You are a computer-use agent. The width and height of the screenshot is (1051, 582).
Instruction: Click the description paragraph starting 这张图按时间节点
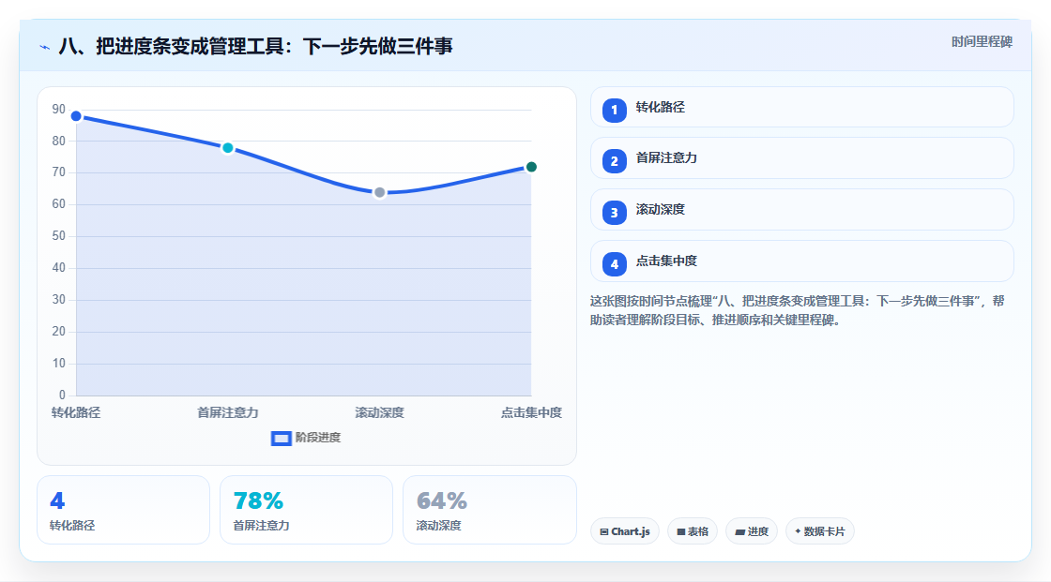click(x=797, y=310)
